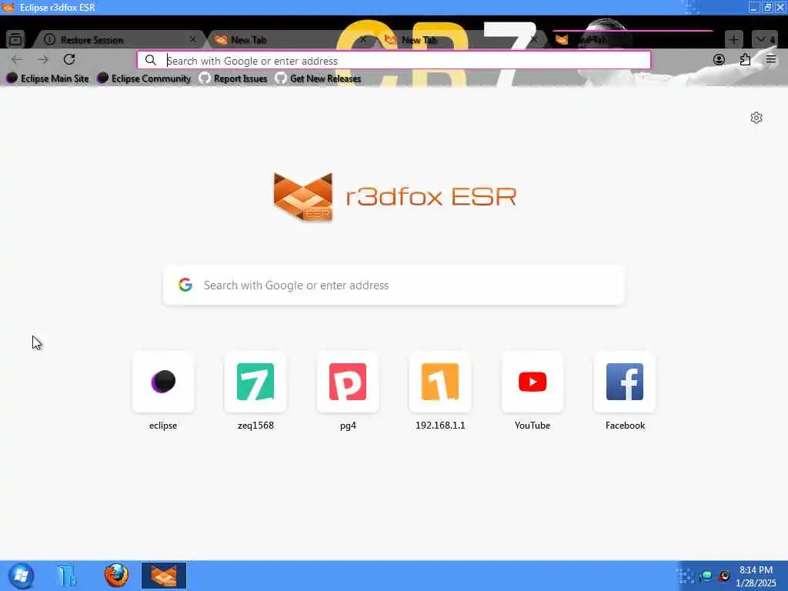This screenshot has width=788, height=591.
Task: Open Report Issues bookmark
Action: (x=233, y=78)
